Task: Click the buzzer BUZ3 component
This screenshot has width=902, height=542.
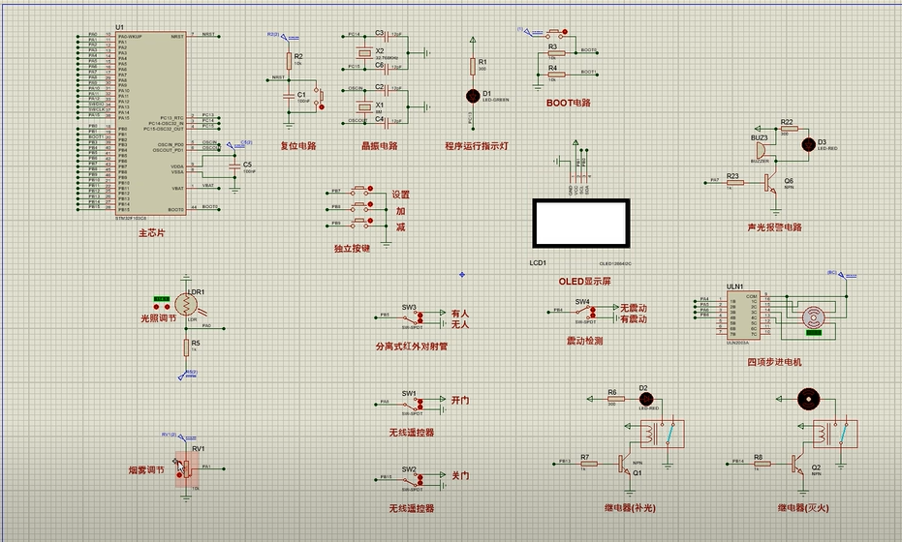Action: tap(762, 152)
